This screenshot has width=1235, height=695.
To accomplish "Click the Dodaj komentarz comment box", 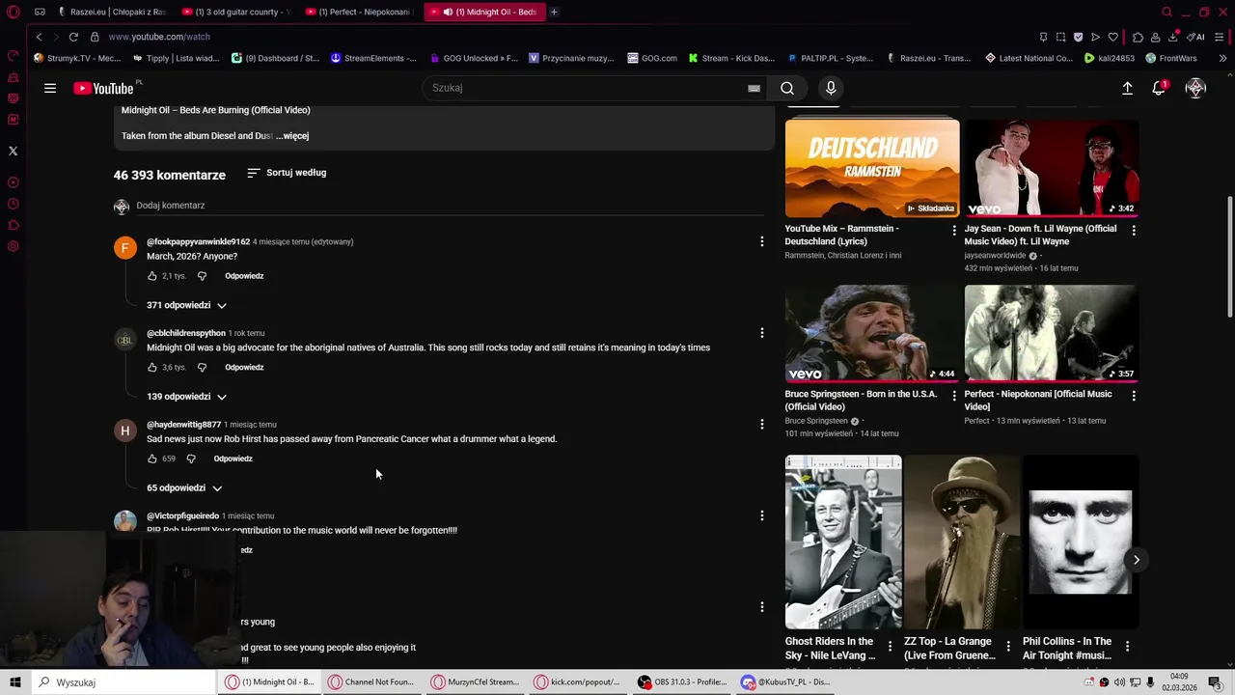I will coord(450,206).
